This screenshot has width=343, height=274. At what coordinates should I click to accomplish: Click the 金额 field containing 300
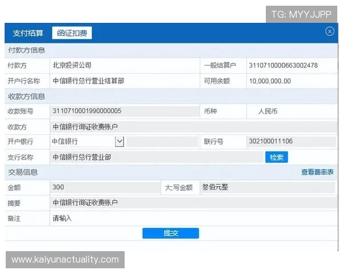pyautogui.click(x=105, y=187)
